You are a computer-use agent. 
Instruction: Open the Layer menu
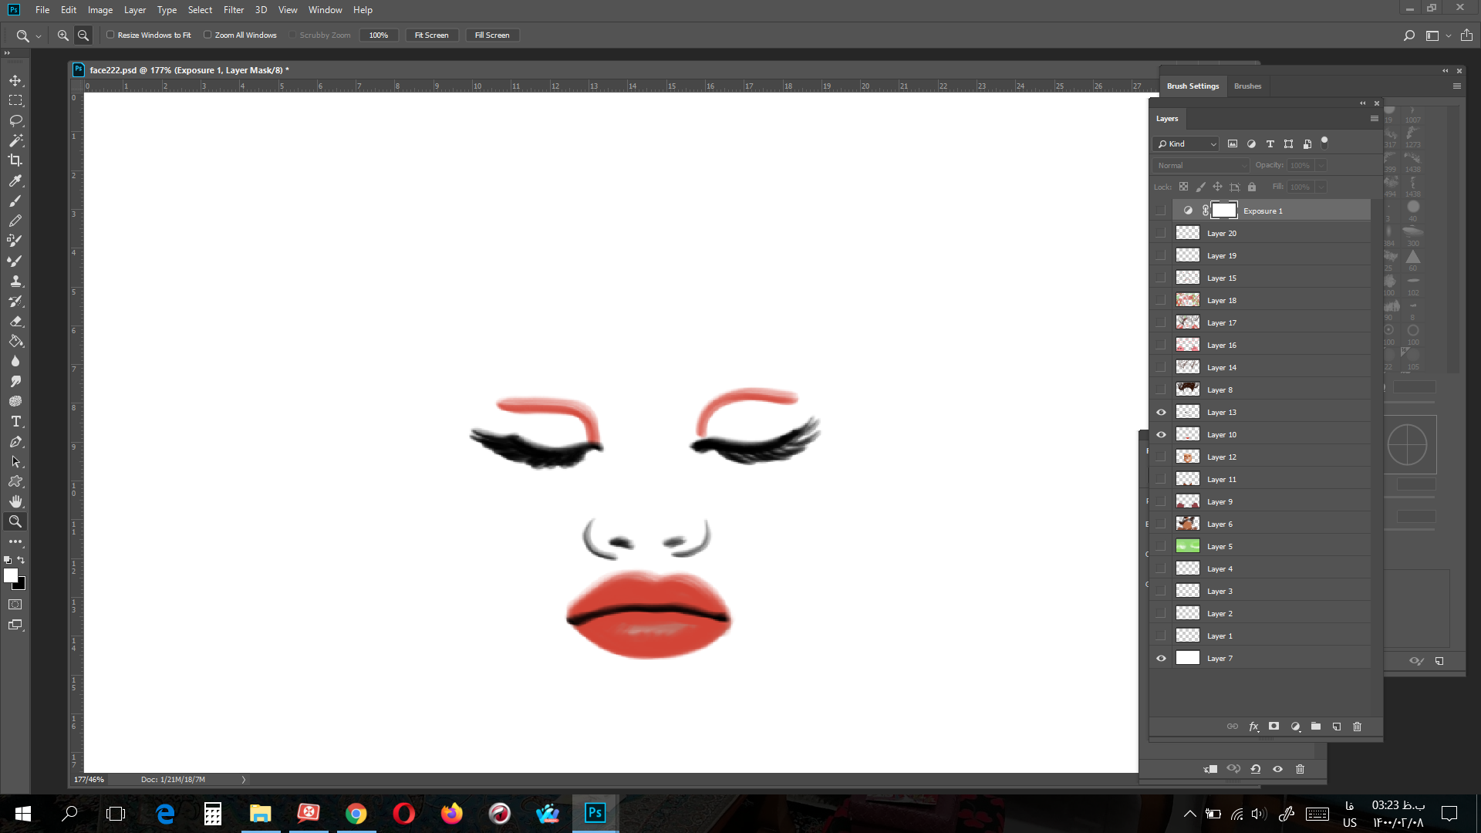(135, 10)
